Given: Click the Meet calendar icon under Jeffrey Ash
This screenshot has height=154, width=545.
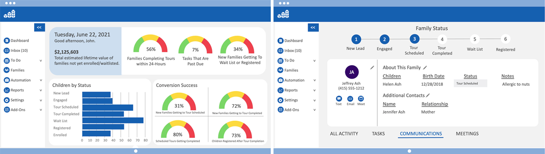Looking at the screenshot, I should [361, 99].
